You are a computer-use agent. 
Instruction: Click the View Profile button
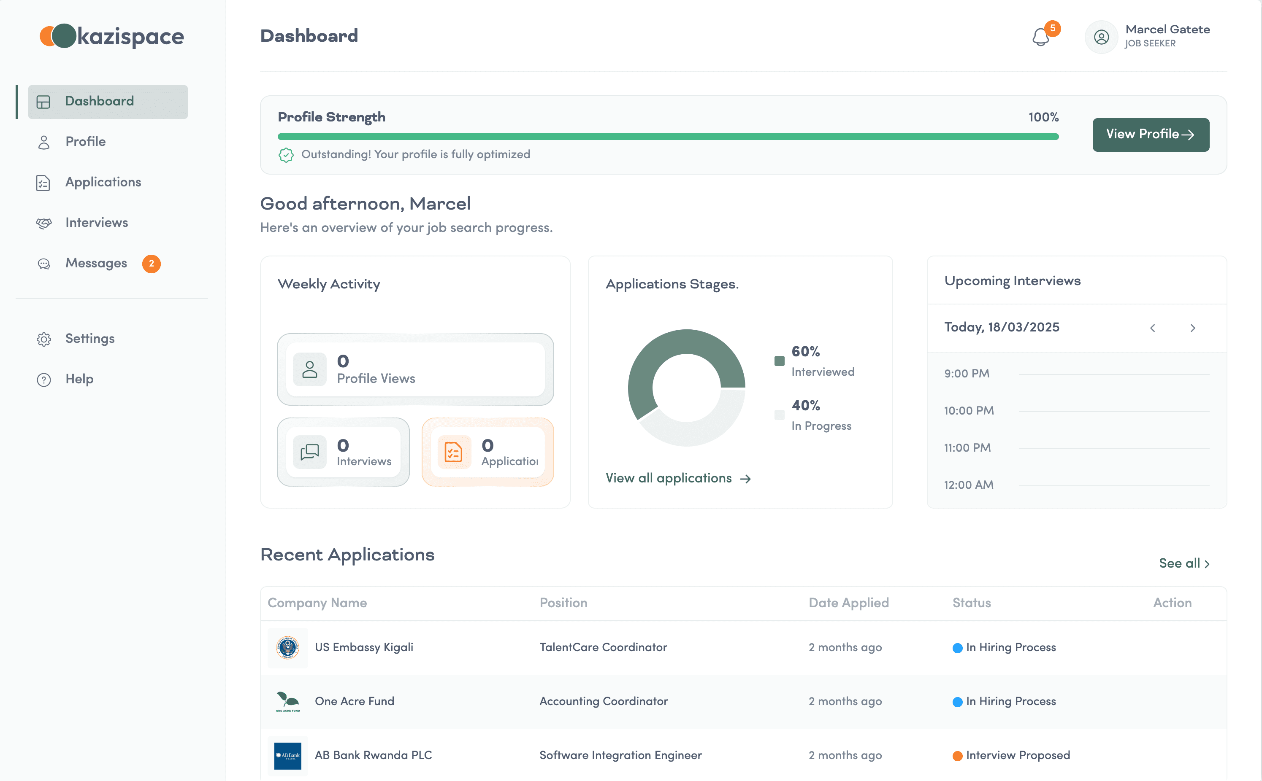(1150, 134)
